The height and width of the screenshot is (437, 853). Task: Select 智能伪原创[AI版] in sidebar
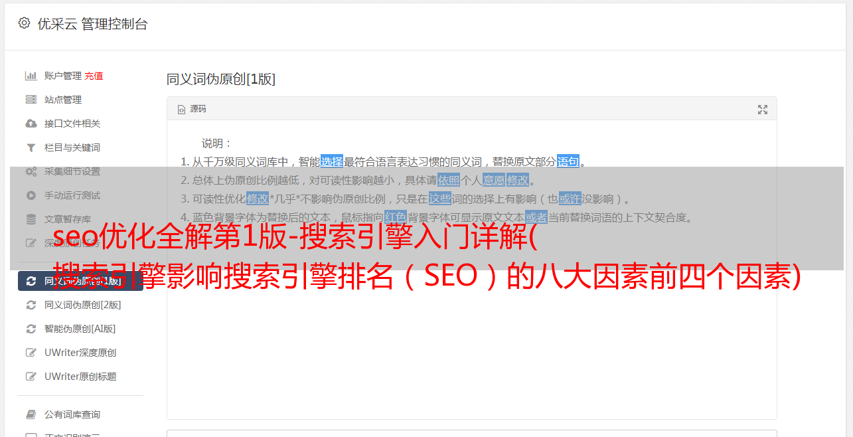80,329
